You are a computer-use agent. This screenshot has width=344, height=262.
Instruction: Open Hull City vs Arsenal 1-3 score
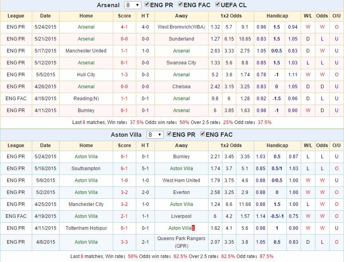pos(124,75)
